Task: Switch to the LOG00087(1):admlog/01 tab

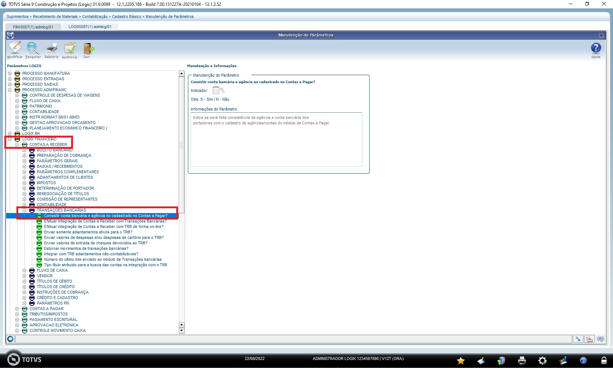Action: coord(90,27)
